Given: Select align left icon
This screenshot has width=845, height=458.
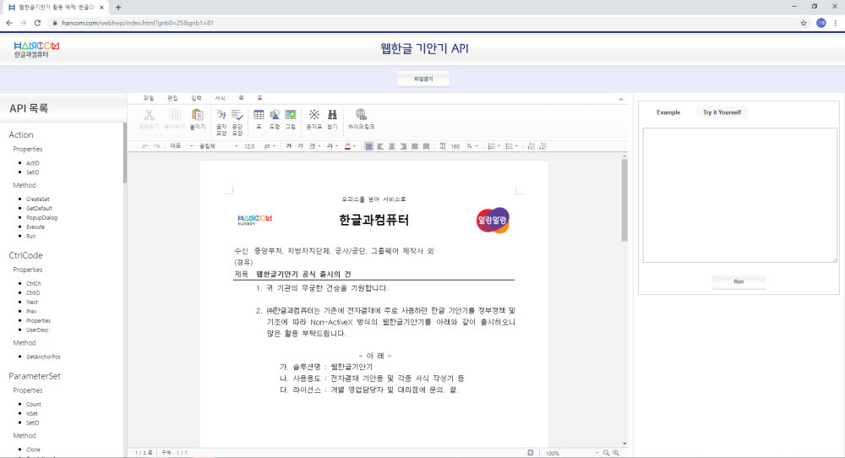Looking at the screenshot, I should tap(380, 146).
